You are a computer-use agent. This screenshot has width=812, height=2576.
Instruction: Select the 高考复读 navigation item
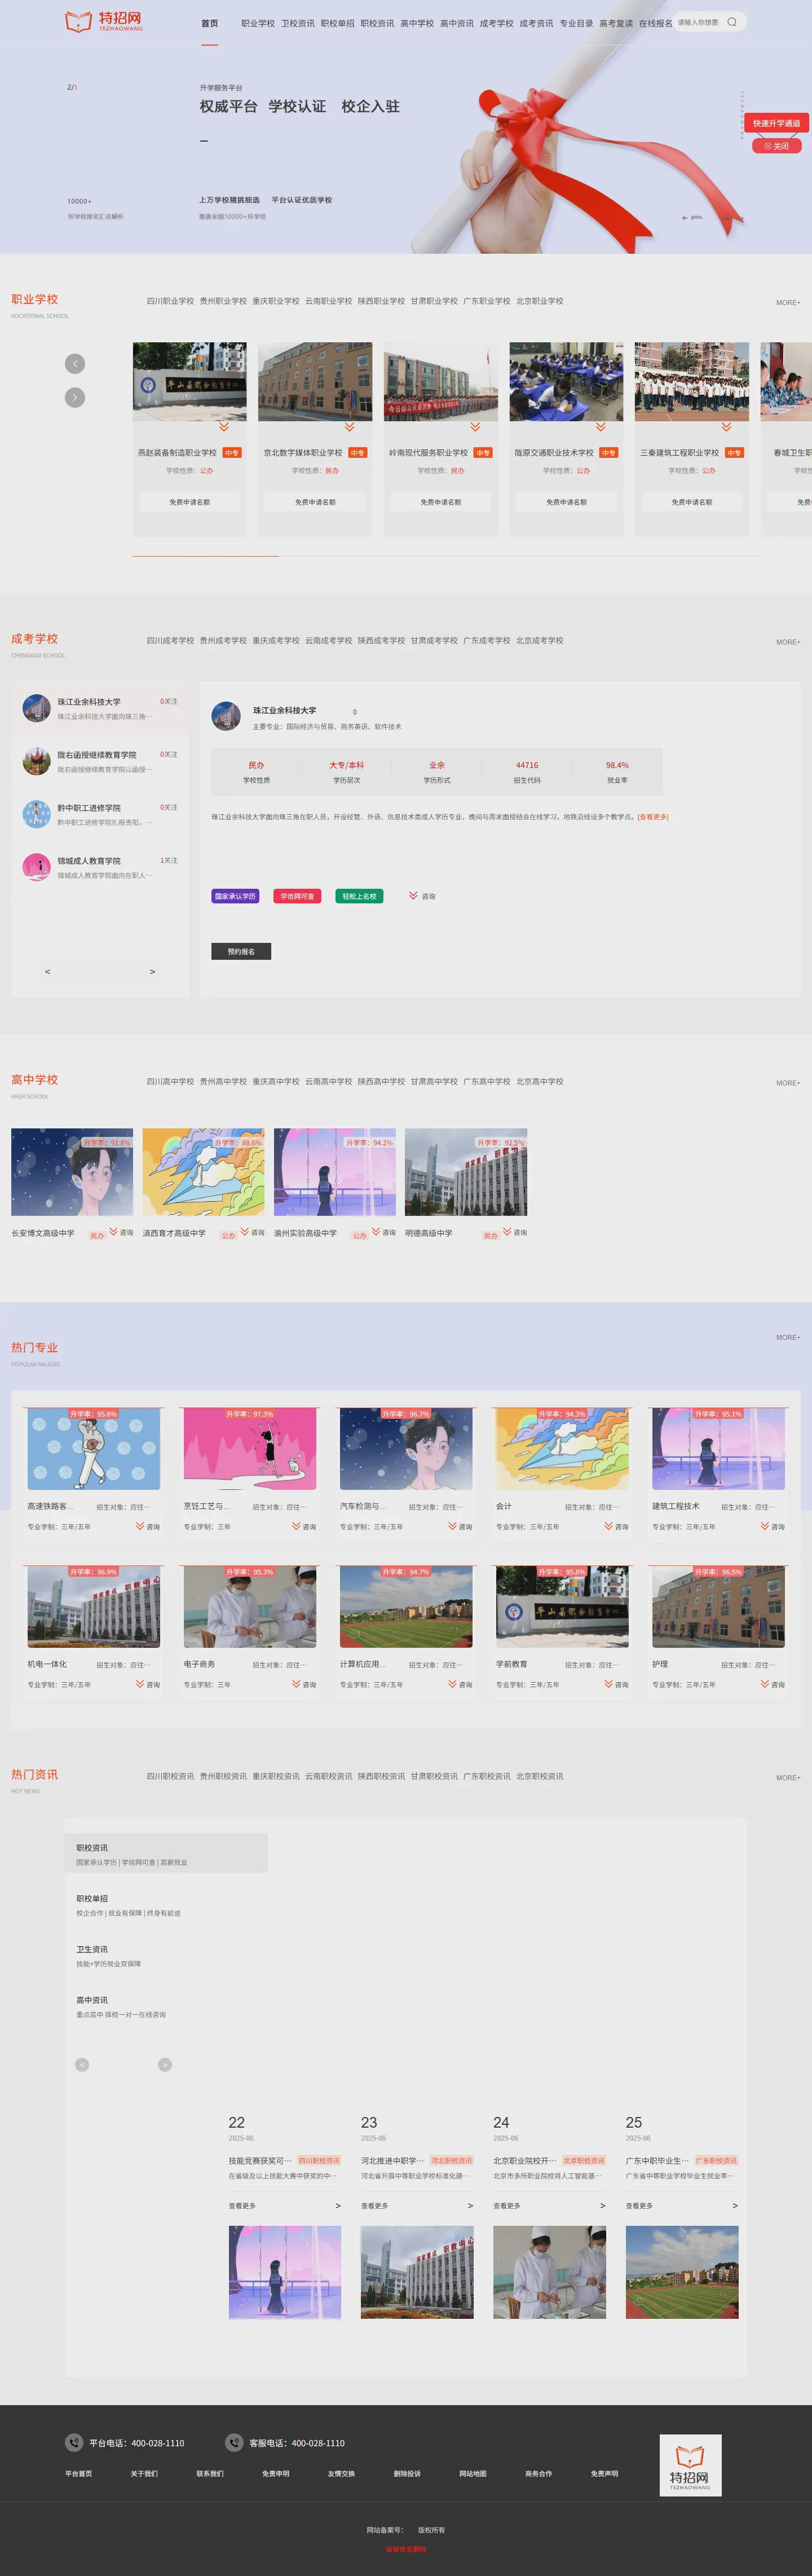click(616, 23)
